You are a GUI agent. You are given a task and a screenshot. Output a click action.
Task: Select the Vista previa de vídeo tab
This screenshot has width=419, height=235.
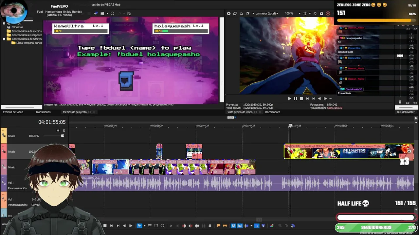[240, 112]
